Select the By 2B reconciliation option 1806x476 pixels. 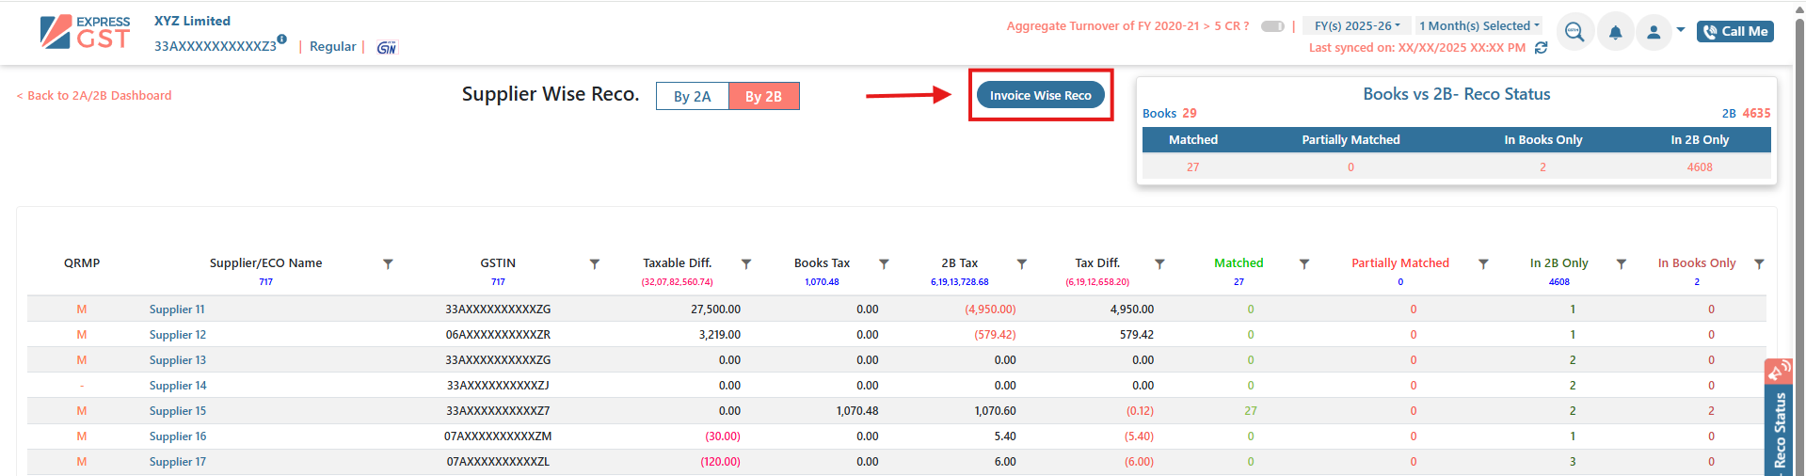point(763,97)
